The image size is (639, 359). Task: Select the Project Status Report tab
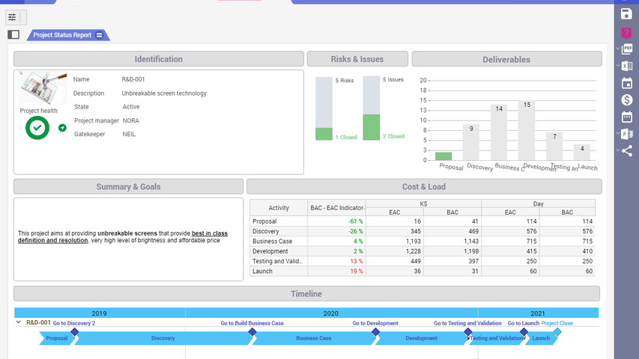(62, 35)
